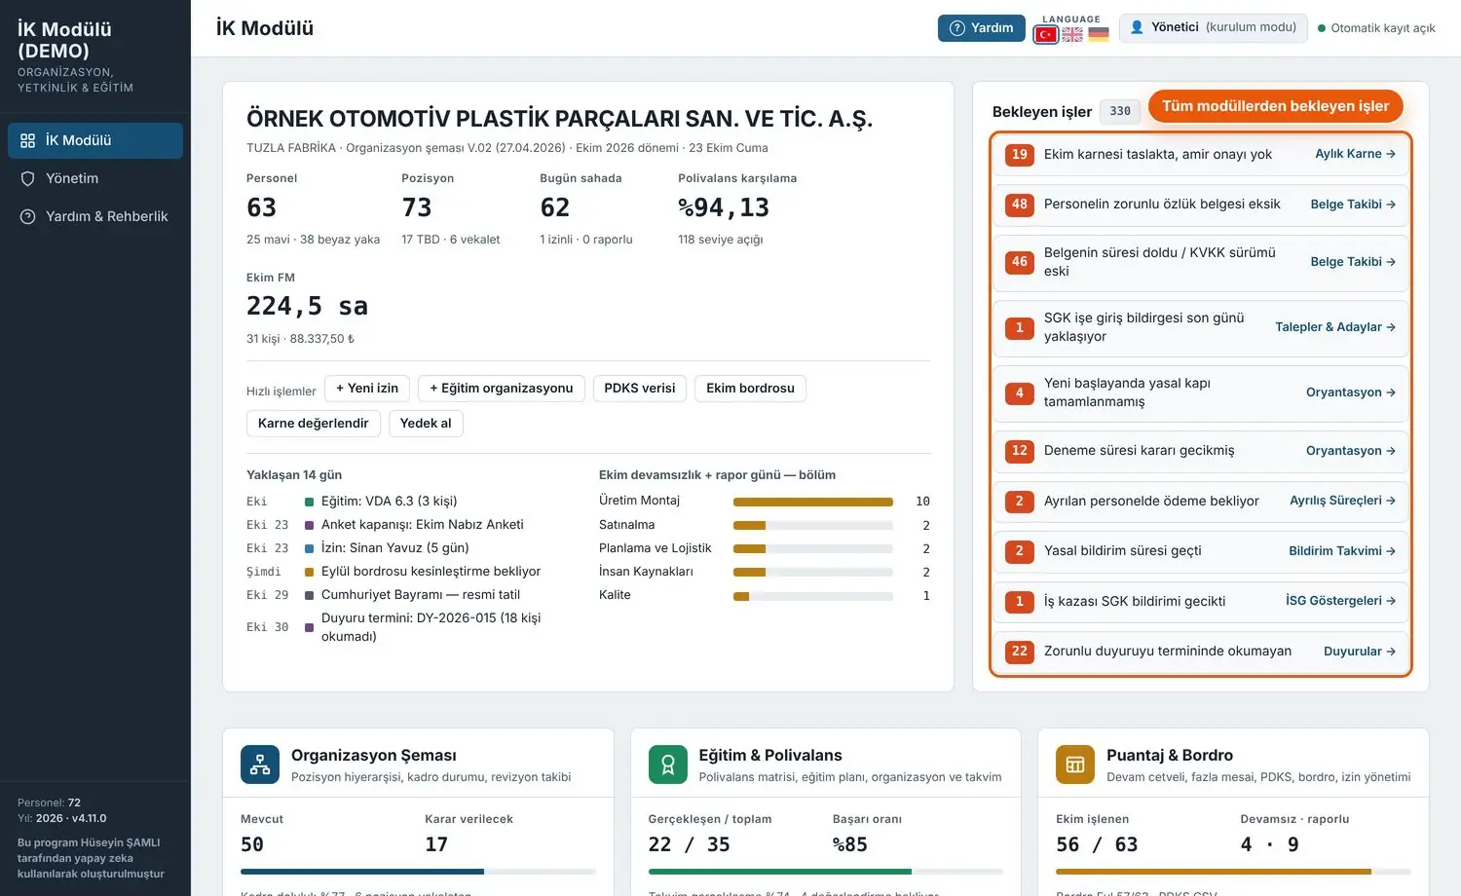1461x896 pixels.
Task: Open Yardım & Rehberlik sidebar item
Action: point(95,216)
